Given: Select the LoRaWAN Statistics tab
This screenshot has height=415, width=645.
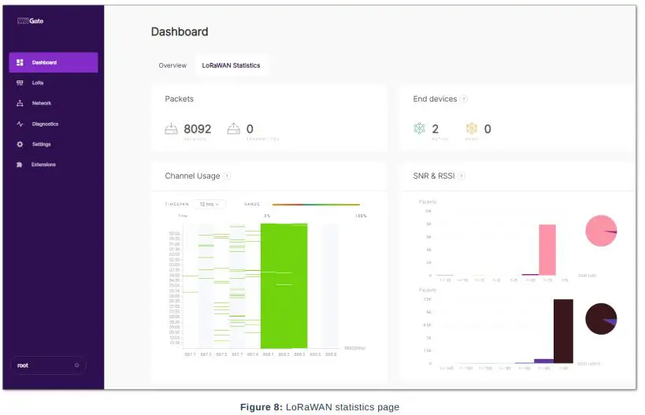Looking at the screenshot, I should pyautogui.click(x=232, y=65).
